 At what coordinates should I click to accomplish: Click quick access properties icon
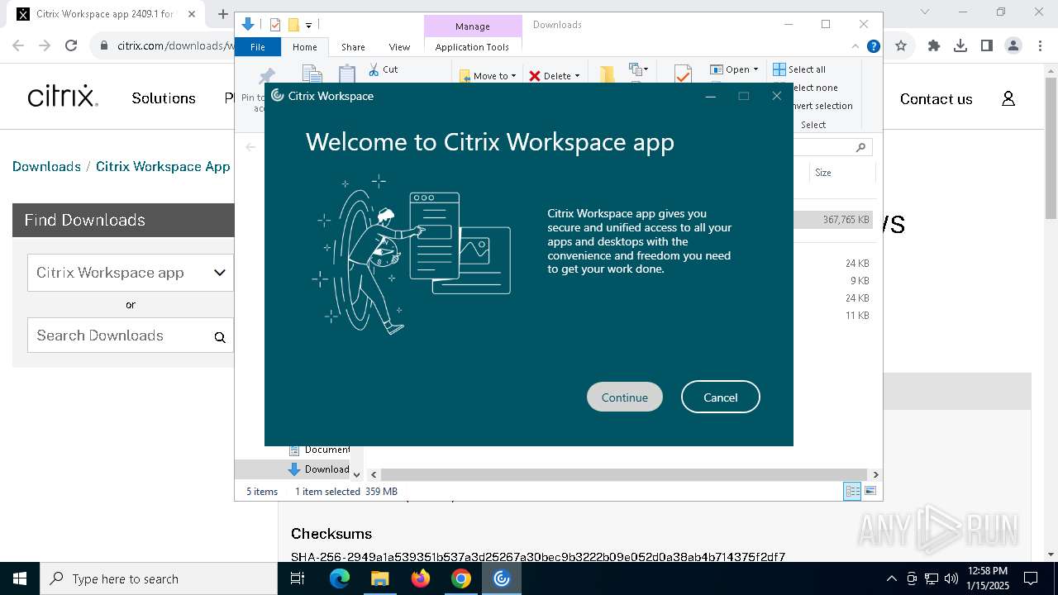pos(275,25)
